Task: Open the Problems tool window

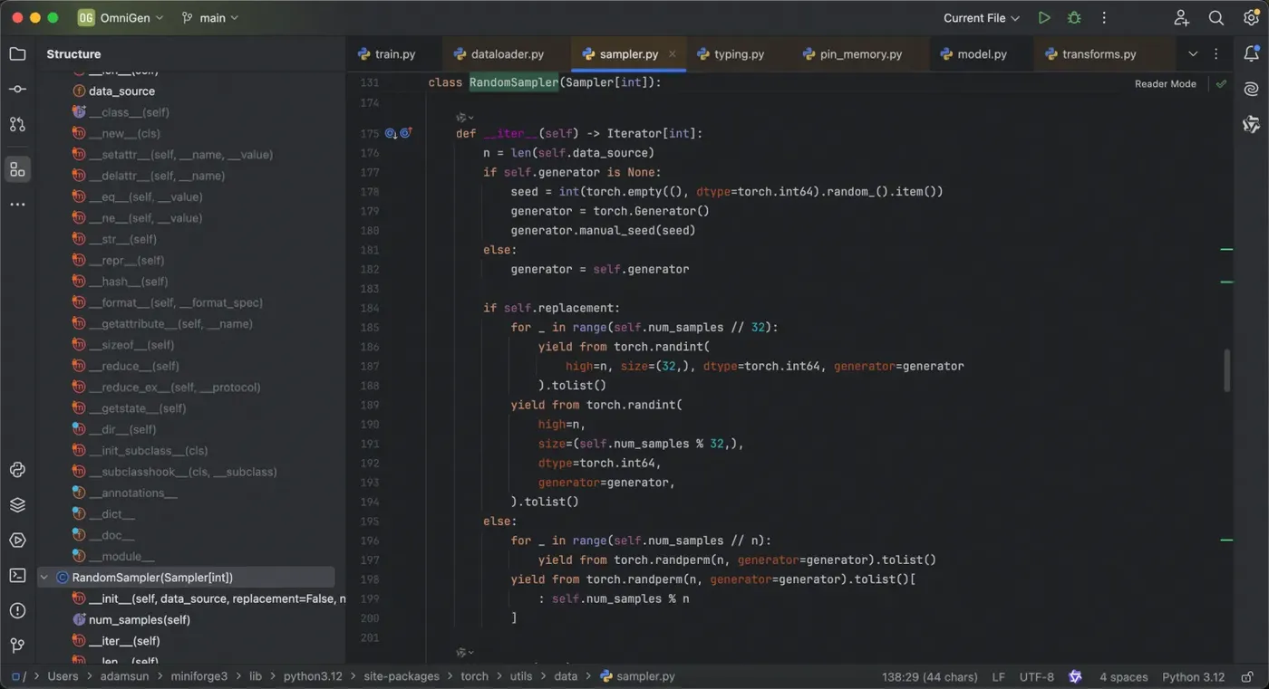Action: tap(17, 611)
